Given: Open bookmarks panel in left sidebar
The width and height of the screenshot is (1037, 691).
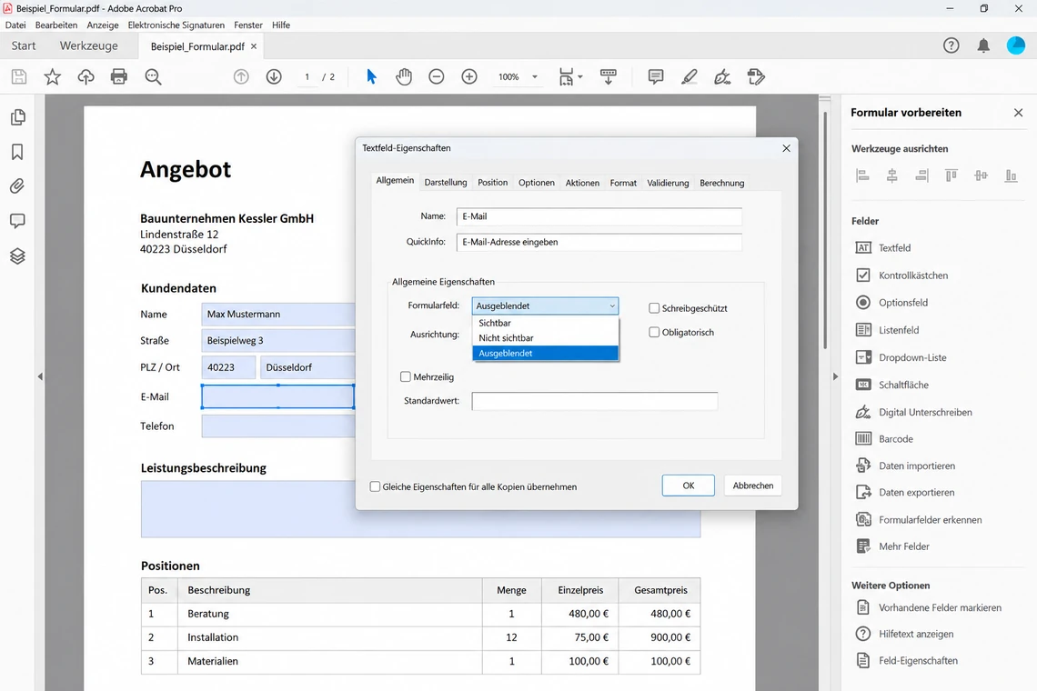Looking at the screenshot, I should click(x=18, y=152).
